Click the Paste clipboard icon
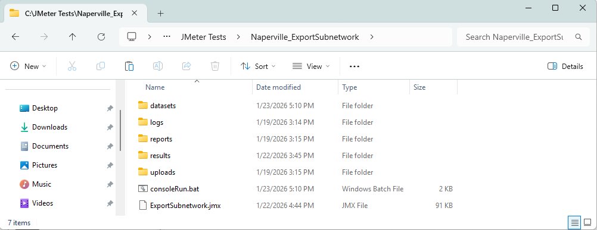The height and width of the screenshot is (230, 597). (129, 66)
